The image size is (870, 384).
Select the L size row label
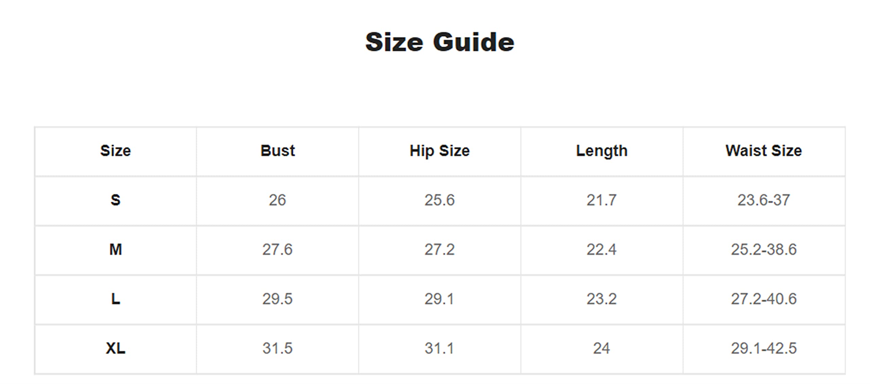tap(115, 299)
